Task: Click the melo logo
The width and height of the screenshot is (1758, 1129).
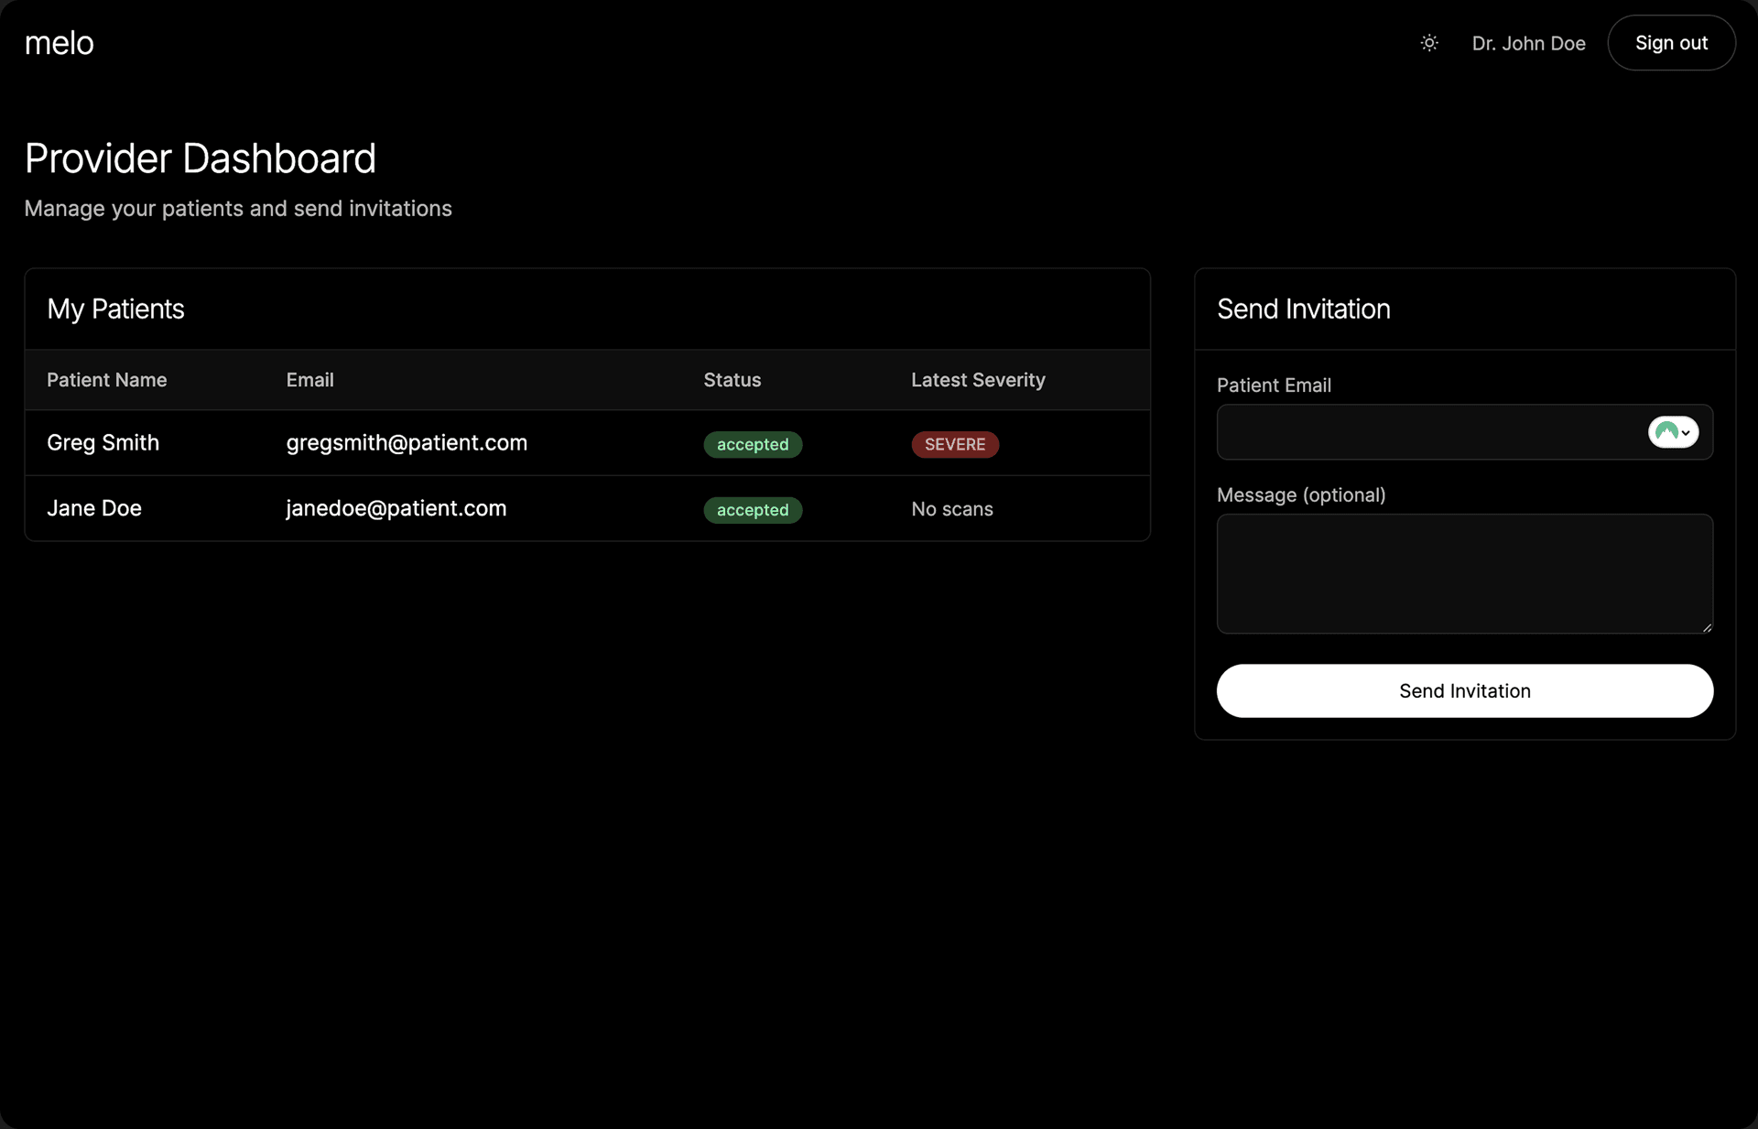Action: [59, 43]
